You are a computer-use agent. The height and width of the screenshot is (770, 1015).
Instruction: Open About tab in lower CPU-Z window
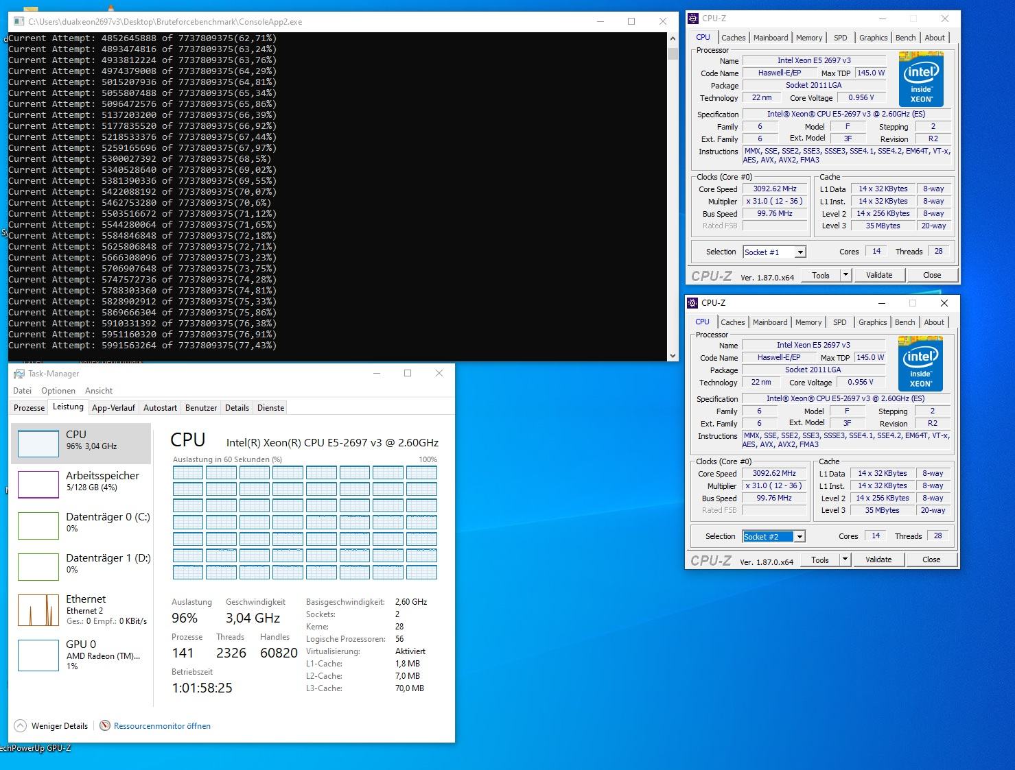click(x=934, y=322)
